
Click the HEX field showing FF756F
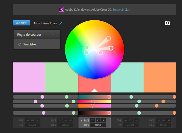coord(98,125)
